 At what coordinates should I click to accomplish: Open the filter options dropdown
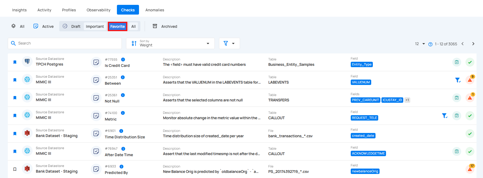[x=229, y=43]
